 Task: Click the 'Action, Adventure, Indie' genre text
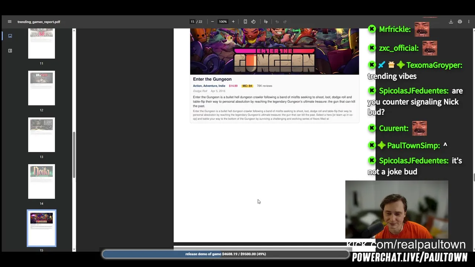(x=209, y=86)
